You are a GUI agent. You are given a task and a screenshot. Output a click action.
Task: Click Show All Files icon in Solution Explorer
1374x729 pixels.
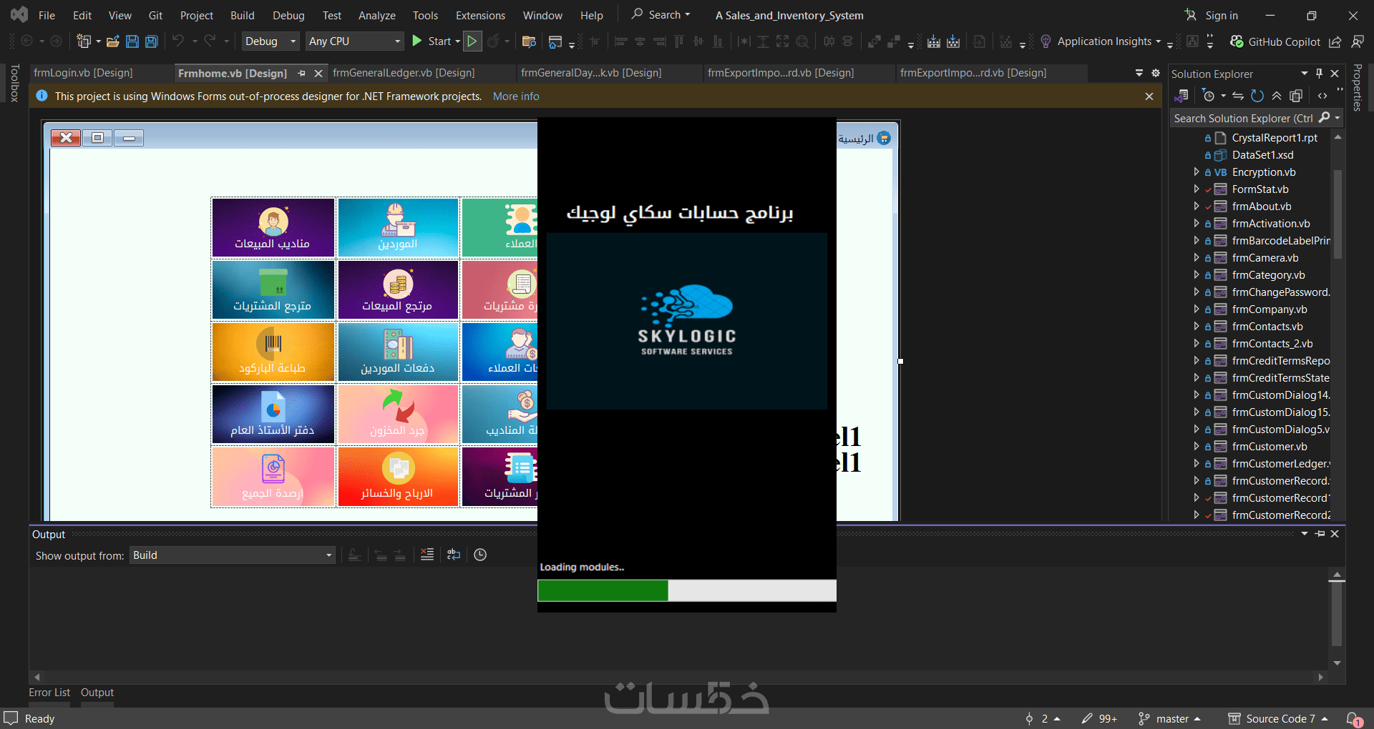pyautogui.click(x=1296, y=96)
